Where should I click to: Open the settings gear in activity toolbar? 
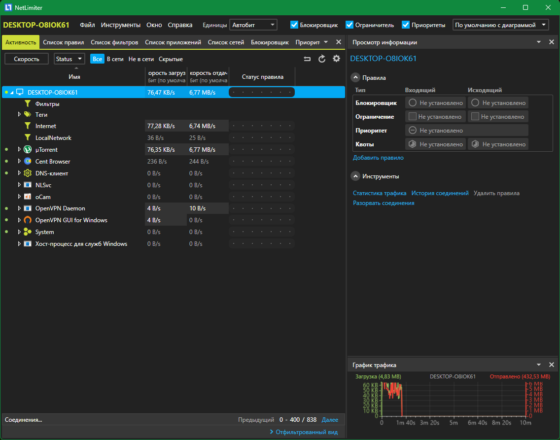coord(336,59)
